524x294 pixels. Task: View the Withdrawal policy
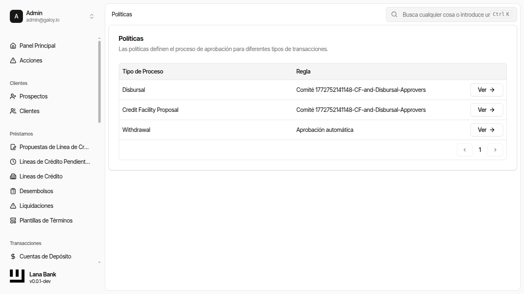point(486,130)
